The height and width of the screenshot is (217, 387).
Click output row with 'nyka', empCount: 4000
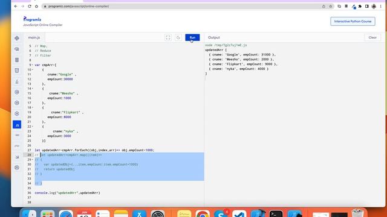tap(238, 69)
